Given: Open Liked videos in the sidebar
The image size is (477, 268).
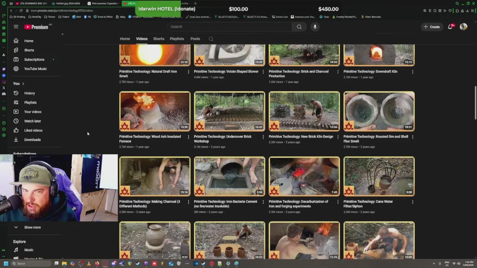Looking at the screenshot, I should pyautogui.click(x=33, y=130).
